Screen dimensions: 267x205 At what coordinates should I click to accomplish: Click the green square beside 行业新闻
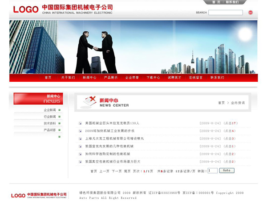tap(59, 117)
